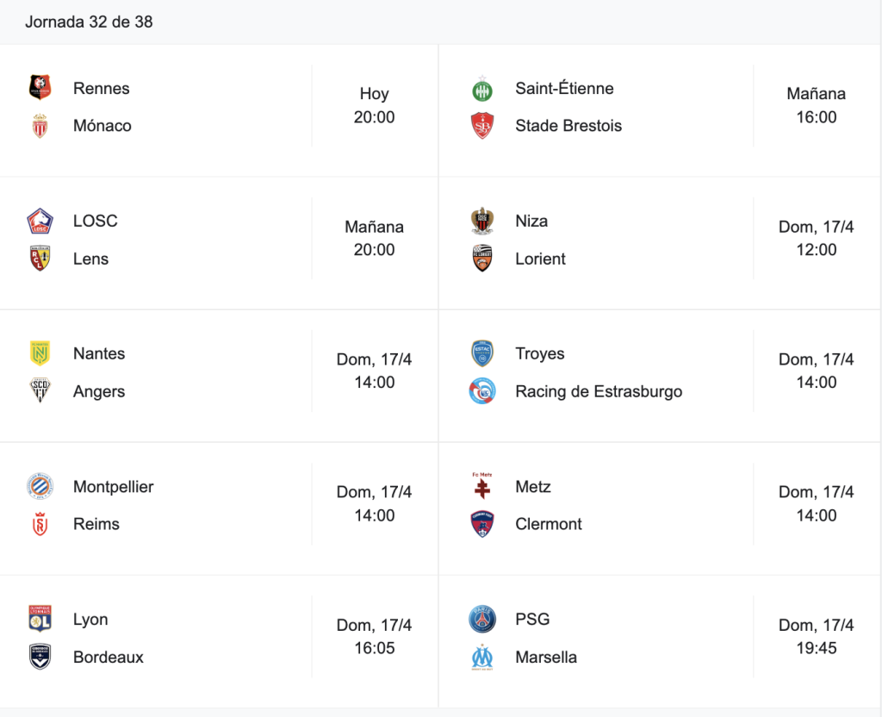Open the Niza team name link

coord(531,221)
